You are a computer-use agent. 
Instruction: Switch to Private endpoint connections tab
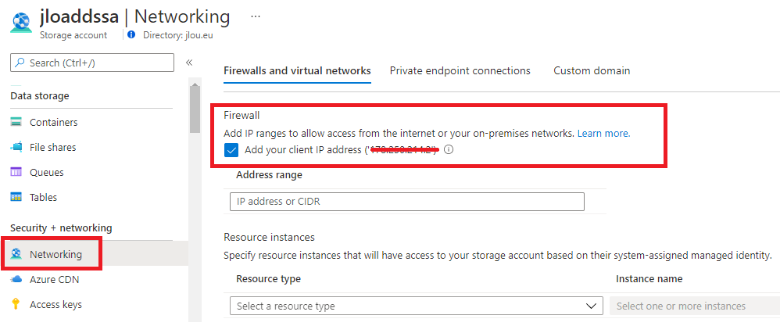click(x=460, y=70)
